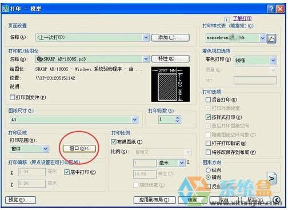Open the plot style table monochrome dropdown
Image resolution: width=288 pixels, height=210 pixels.
[263, 38]
